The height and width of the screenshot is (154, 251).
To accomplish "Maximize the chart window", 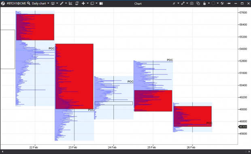I will tap(242, 3).
